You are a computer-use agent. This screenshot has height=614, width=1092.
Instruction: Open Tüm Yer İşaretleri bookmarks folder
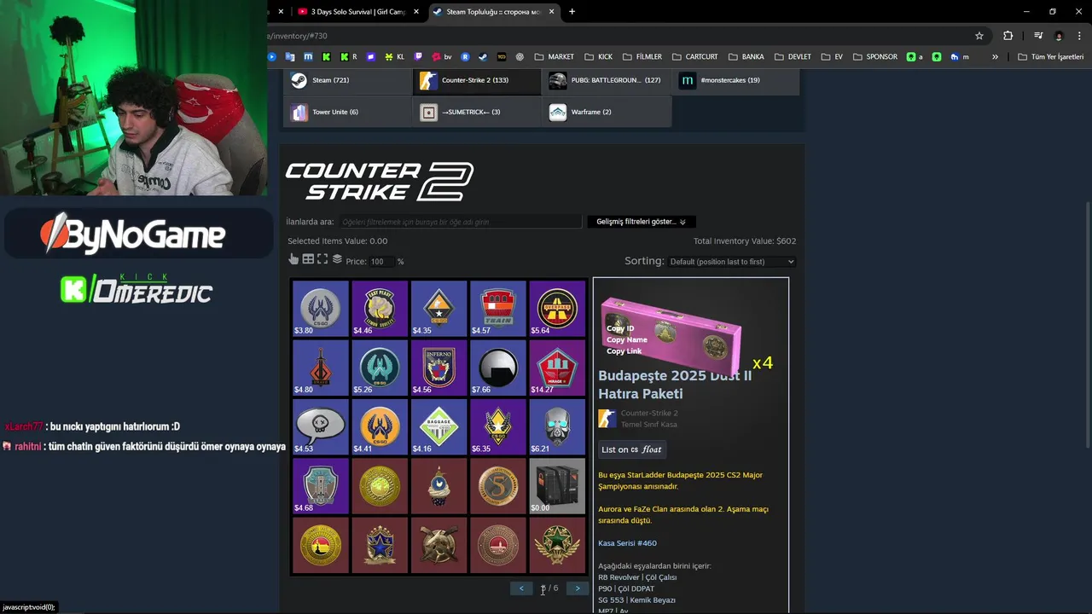(x=1051, y=57)
